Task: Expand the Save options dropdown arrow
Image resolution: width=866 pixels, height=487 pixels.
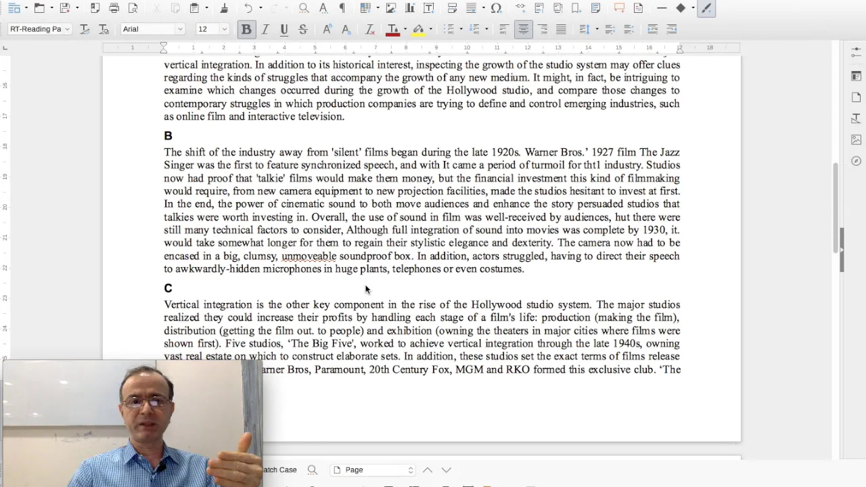Action: [77, 8]
